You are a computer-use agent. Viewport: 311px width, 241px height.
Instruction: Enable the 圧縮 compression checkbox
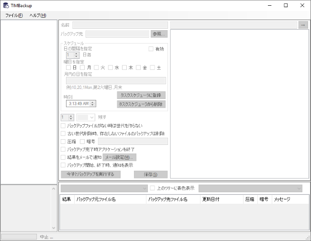pos(63,142)
